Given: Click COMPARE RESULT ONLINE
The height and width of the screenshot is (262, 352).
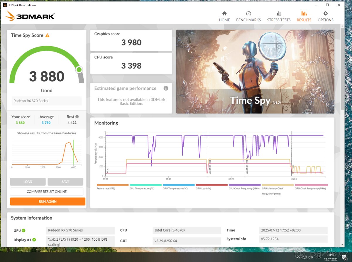Looking at the screenshot, I should coord(47,191).
